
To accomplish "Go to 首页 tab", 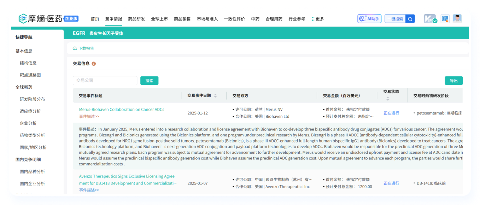I will [x=95, y=19].
